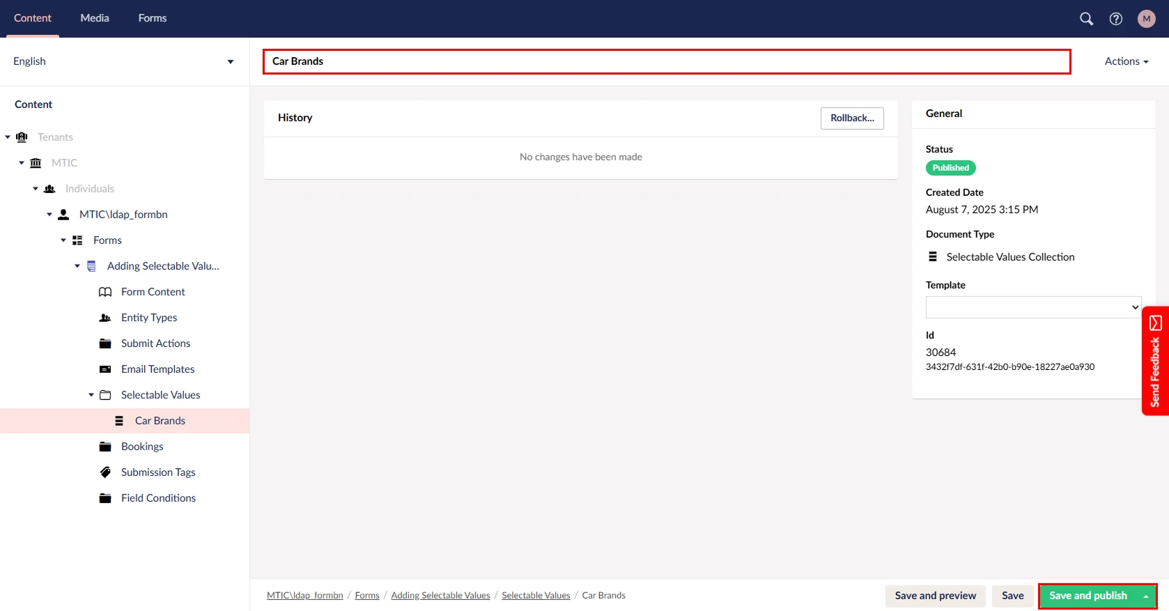Switch to the Media tab
The width and height of the screenshot is (1169, 611).
(x=95, y=18)
